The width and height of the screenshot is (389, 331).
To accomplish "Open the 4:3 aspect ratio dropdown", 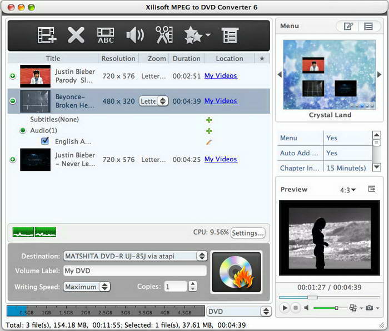I will click(x=348, y=190).
